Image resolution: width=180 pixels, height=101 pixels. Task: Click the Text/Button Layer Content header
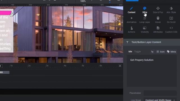coord(152,42)
